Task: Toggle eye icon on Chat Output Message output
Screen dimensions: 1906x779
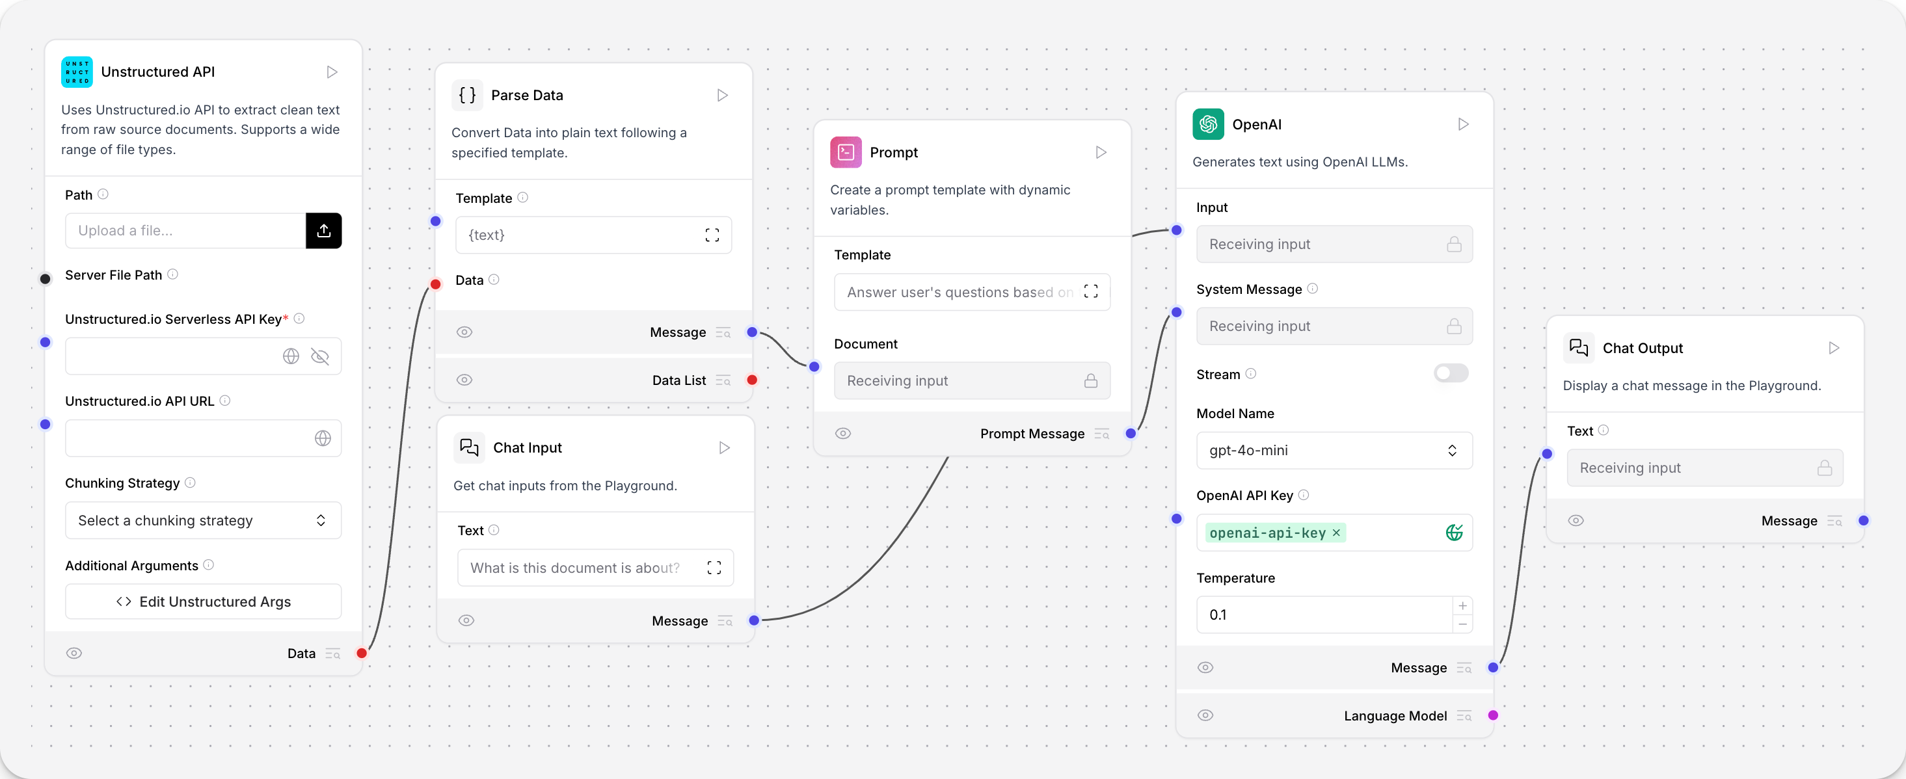Action: (x=1576, y=521)
